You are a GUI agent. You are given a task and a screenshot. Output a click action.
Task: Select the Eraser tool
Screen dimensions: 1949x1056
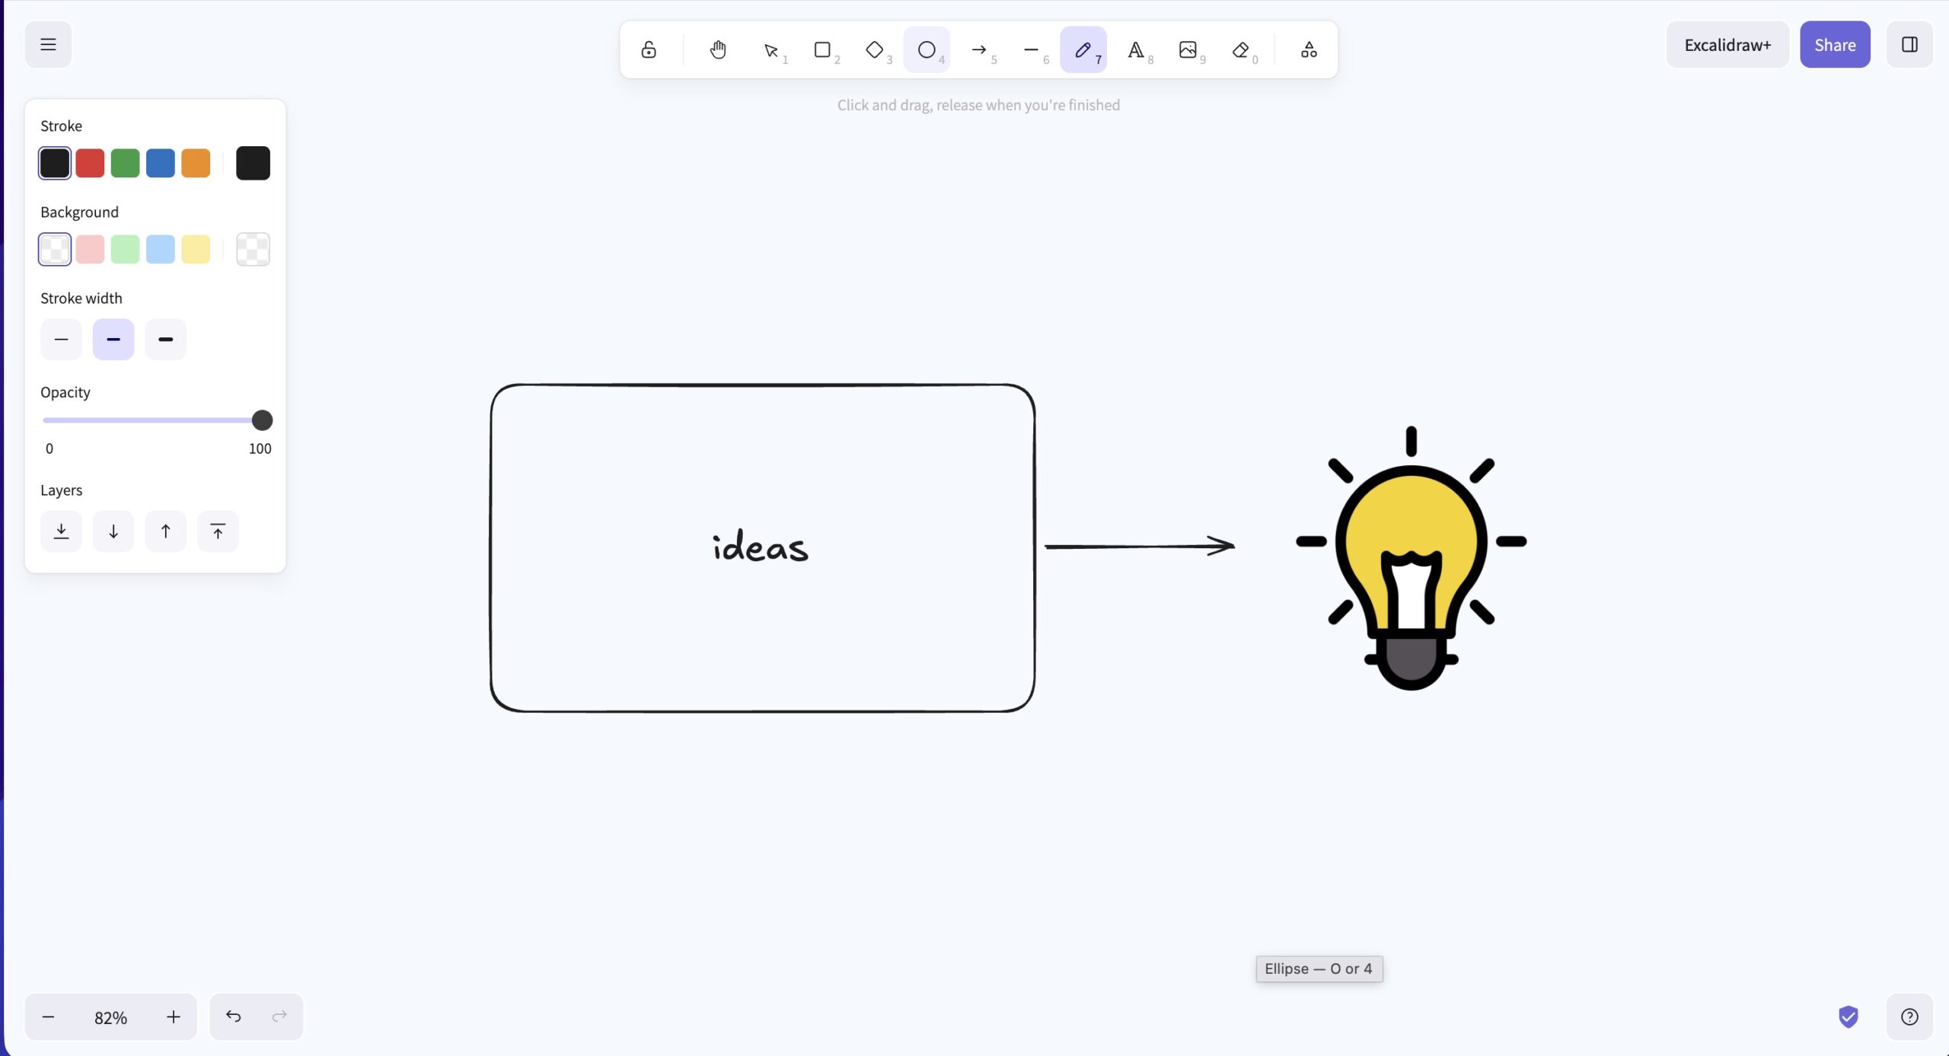pos(1240,49)
